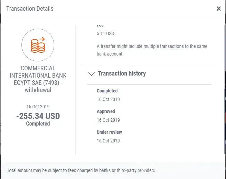226x179 pixels.
Task: Select the Commercial International Bank name text
Action: pyautogui.click(x=38, y=75)
